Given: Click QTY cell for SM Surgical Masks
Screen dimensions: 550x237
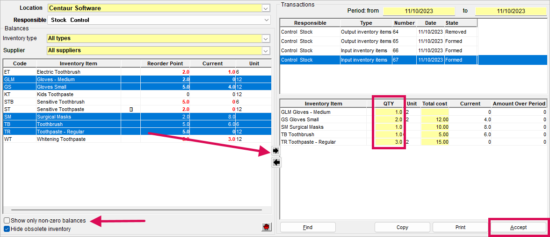Looking at the screenshot, I should click(390, 127).
